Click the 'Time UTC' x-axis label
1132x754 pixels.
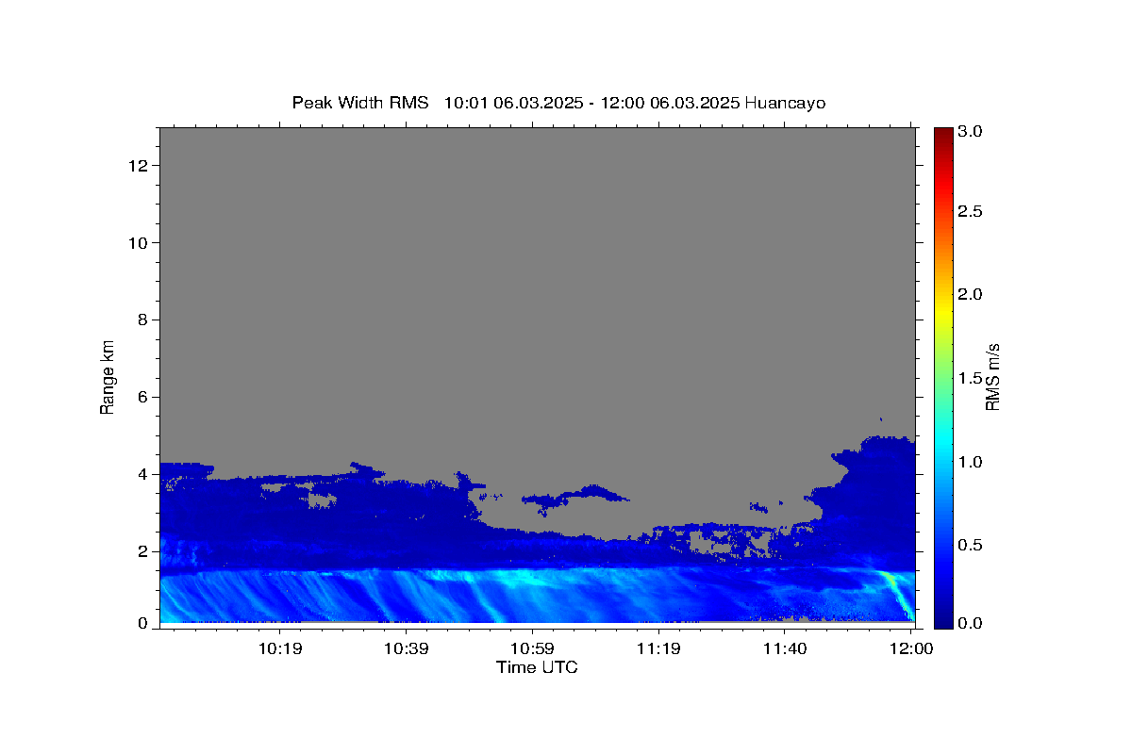tap(537, 667)
